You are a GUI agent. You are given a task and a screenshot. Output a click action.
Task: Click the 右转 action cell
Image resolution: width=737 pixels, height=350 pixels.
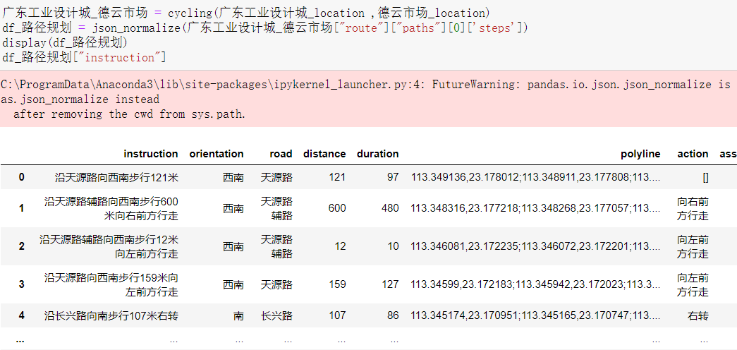point(698,316)
